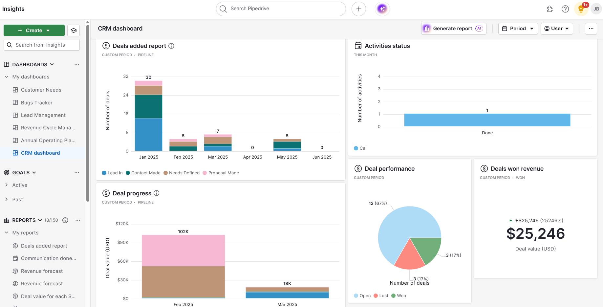
Task: Click the help question mark icon
Action: coord(565,9)
